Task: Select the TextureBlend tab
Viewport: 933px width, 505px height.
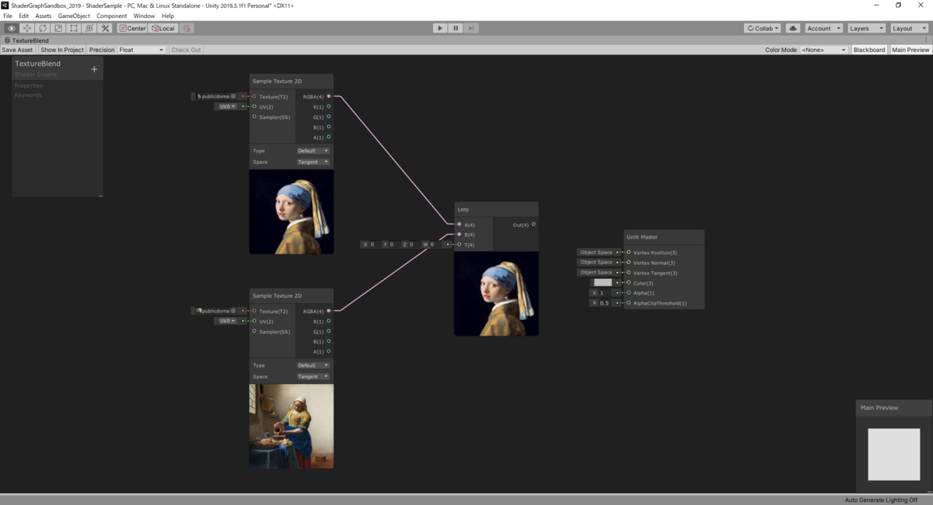Action: 27,40
